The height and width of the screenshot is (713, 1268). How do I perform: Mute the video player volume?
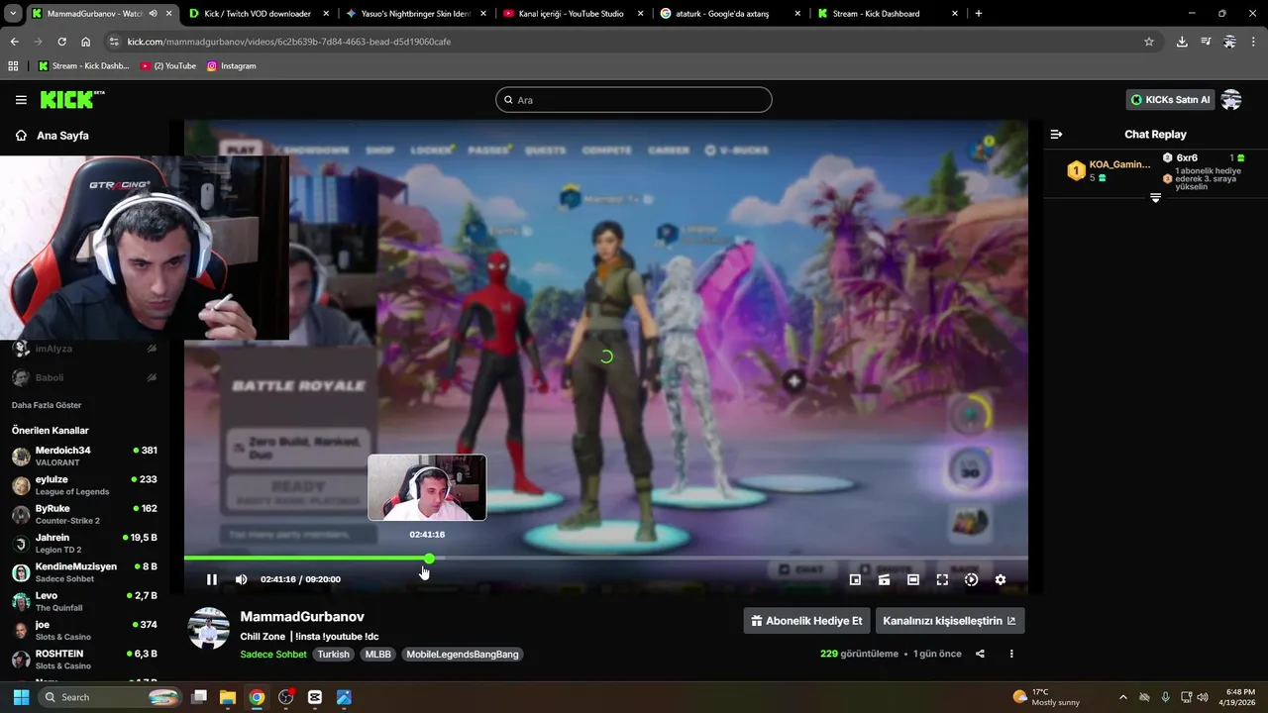click(x=241, y=579)
